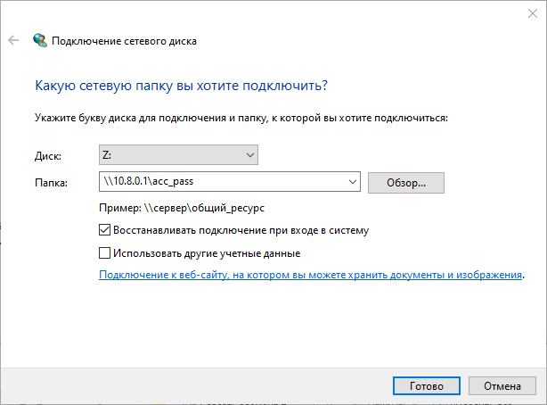Open the Подключение к веб-сайту link

coord(311,275)
